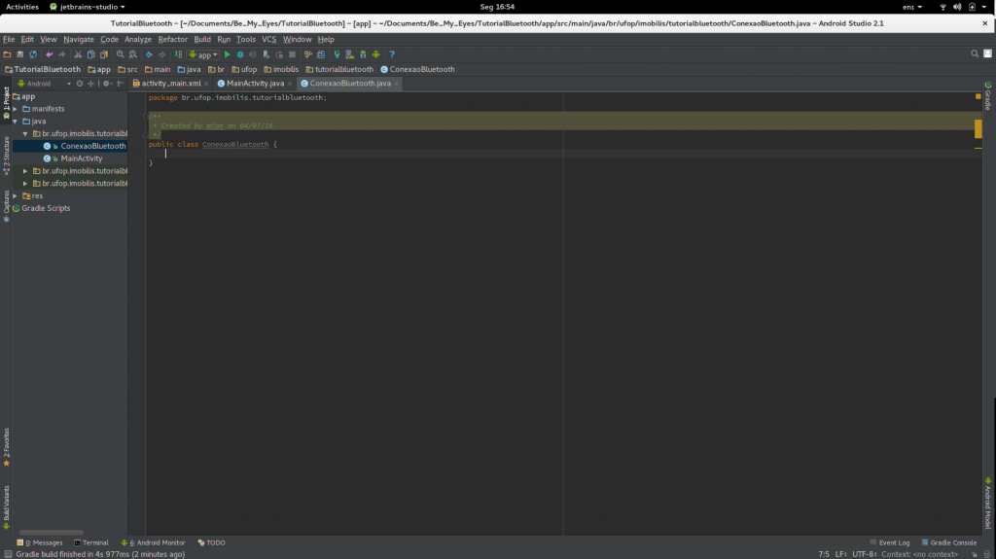
Task: Open jetbrains-studio application menu in top bar
Action: tap(87, 7)
